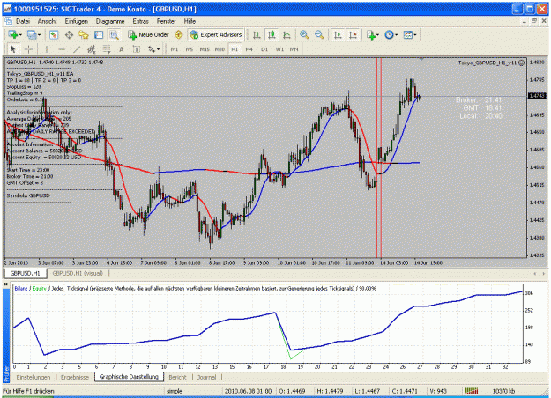551x398 pixels.
Task: Open the Market Watch window icon
Action: tap(54, 34)
